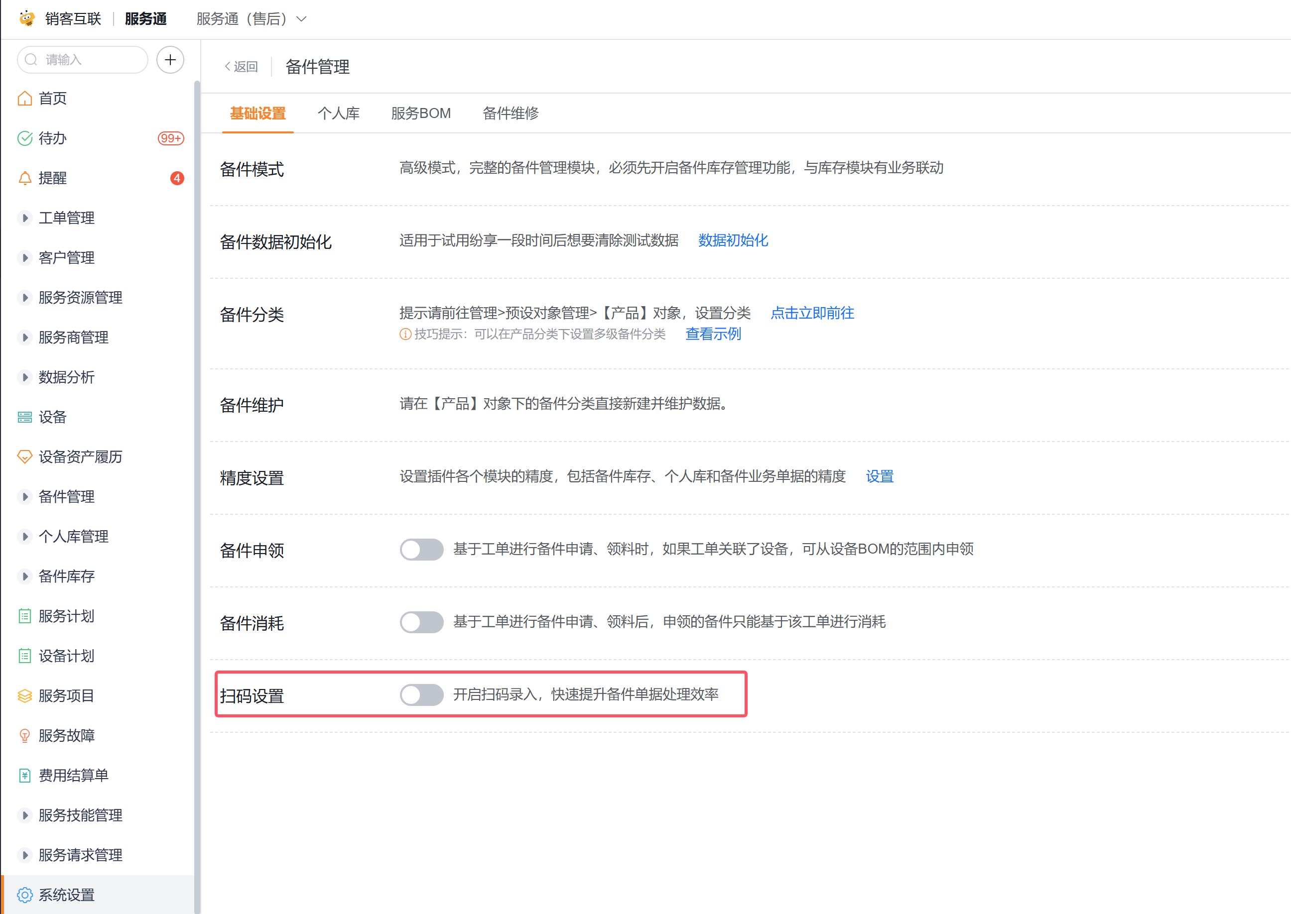This screenshot has width=1291, height=914.
Task: Click the 设备 device icon in sidebar
Action: (25, 417)
